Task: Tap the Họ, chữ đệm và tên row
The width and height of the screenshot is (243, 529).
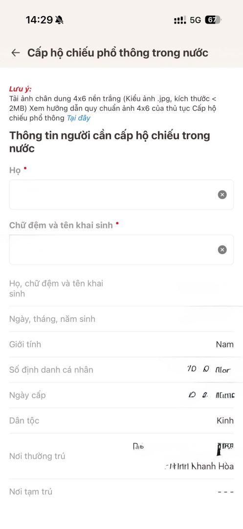Action: 121,289
